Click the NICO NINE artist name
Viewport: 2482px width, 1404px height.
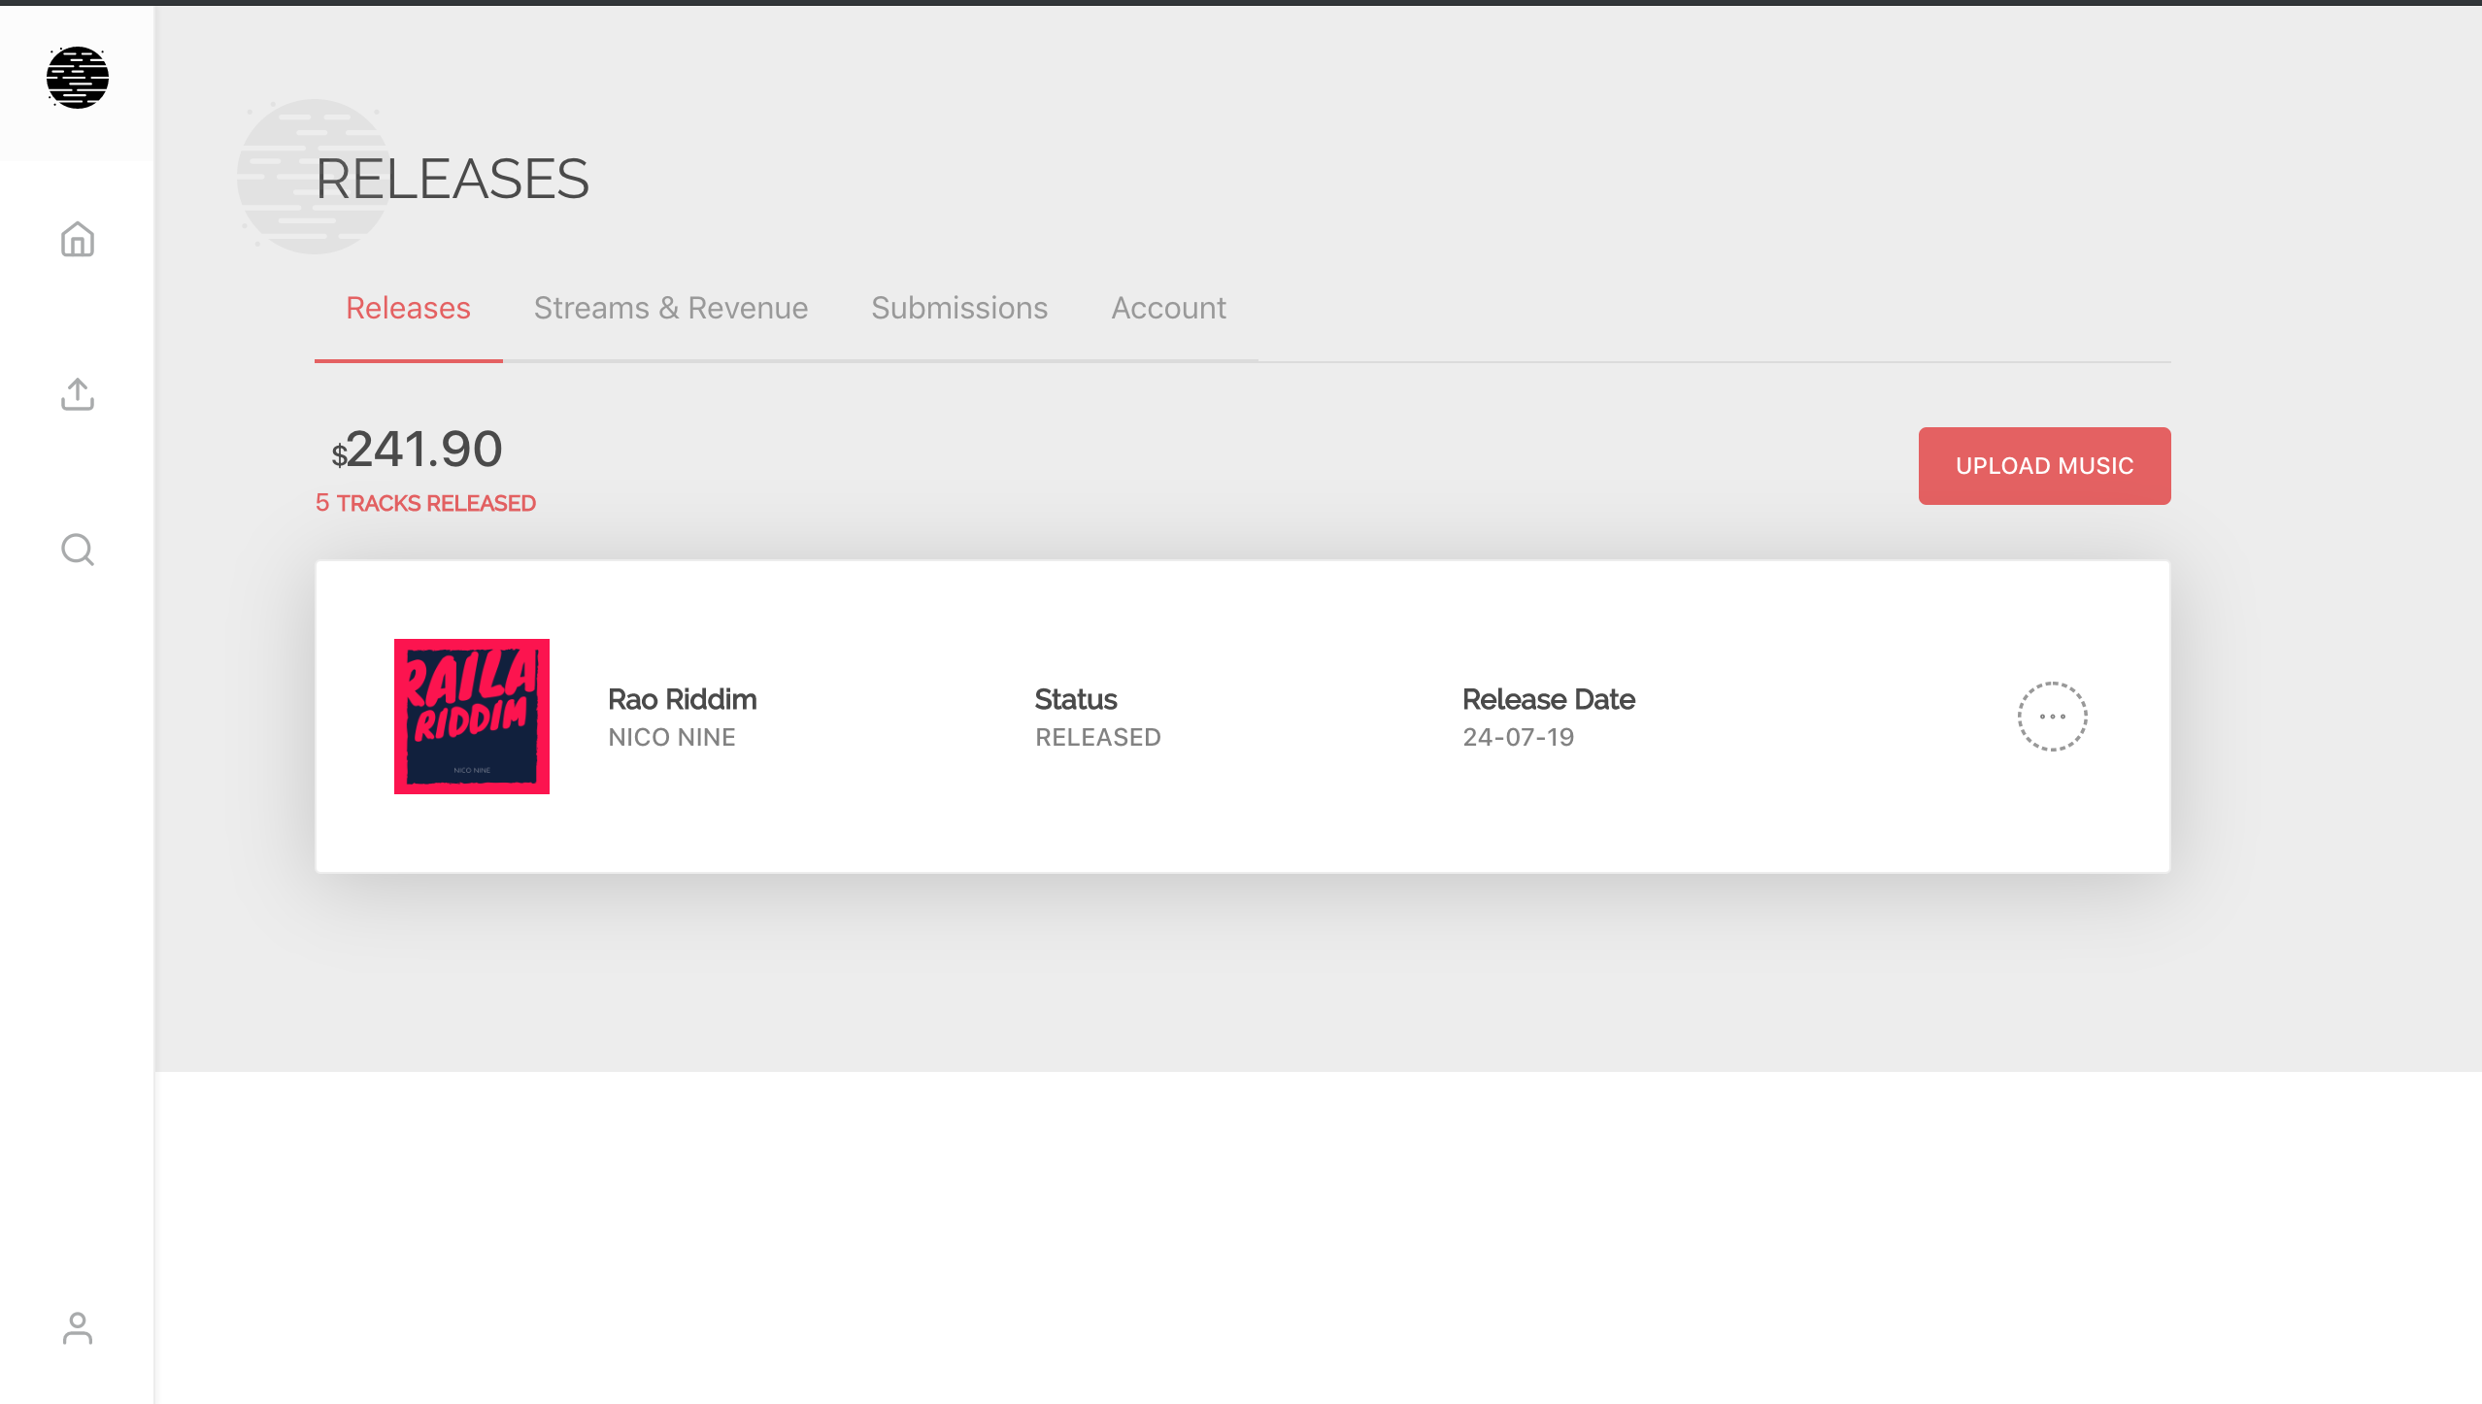[x=671, y=737]
